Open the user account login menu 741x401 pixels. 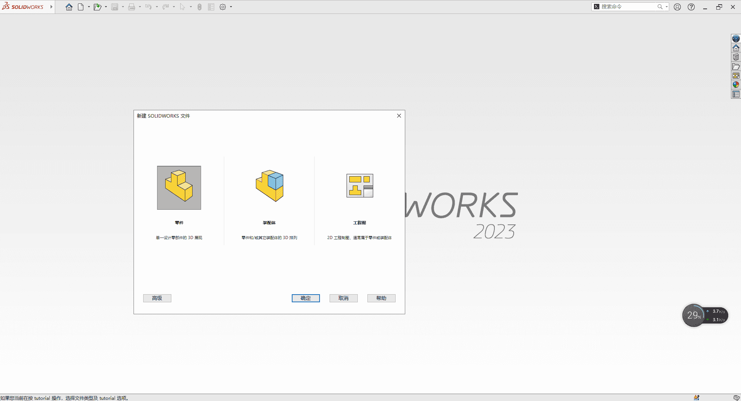(677, 7)
